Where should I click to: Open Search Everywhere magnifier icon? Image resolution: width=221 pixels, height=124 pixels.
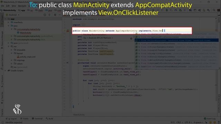[x=214, y=10]
